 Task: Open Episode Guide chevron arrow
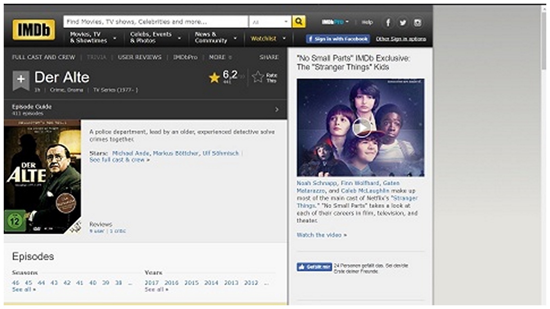pyautogui.click(x=277, y=110)
